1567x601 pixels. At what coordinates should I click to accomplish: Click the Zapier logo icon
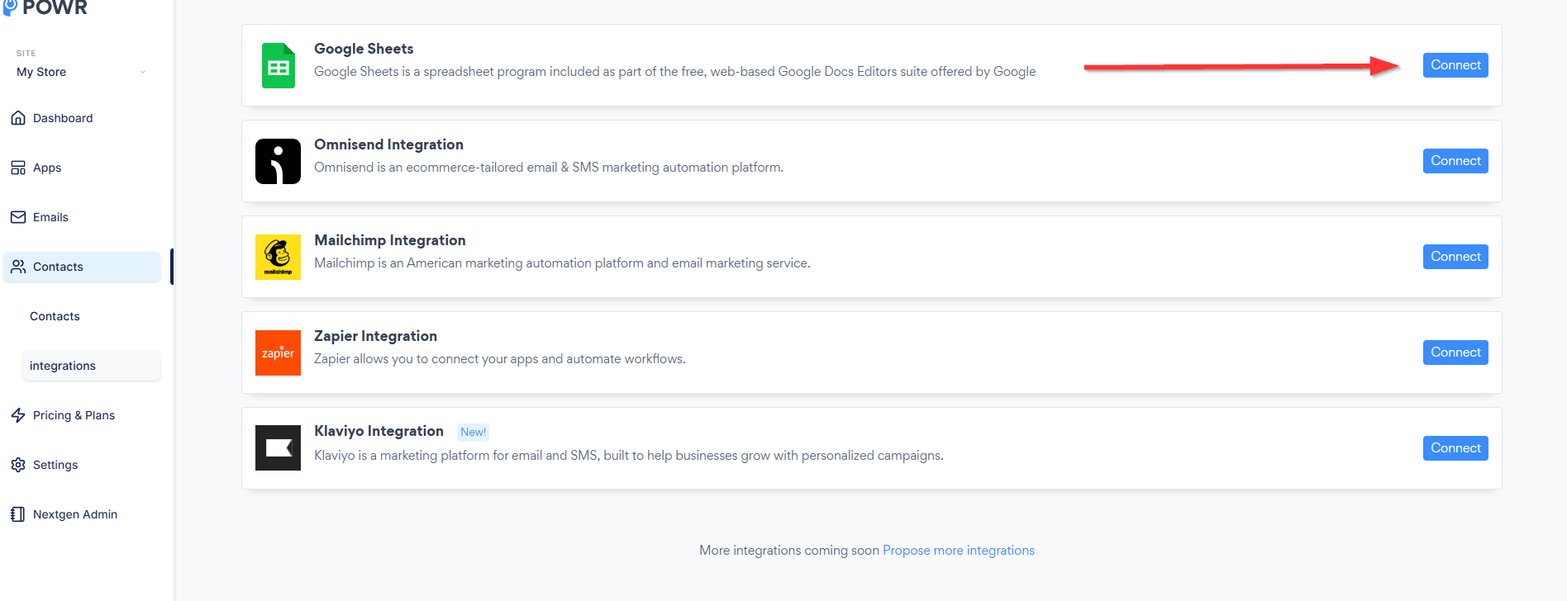[278, 353]
